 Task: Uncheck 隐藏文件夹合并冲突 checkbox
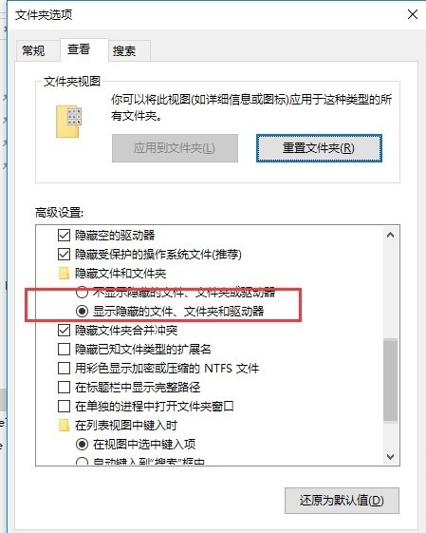(x=64, y=330)
